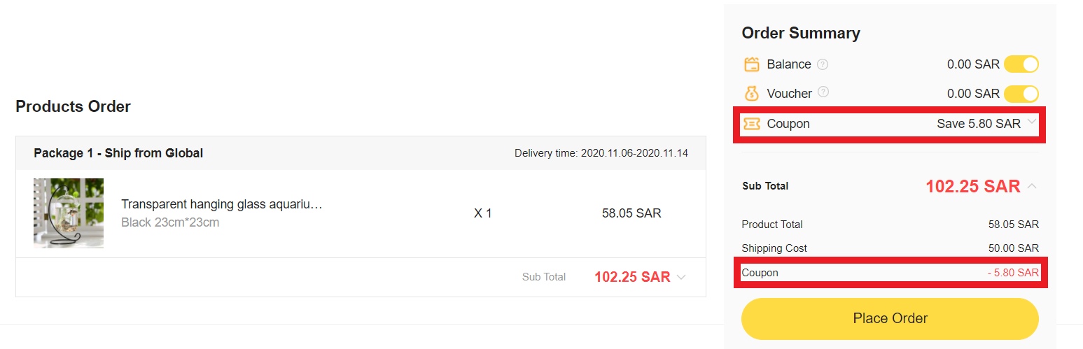Click the Black 23cm*23cm variant text

(x=170, y=222)
